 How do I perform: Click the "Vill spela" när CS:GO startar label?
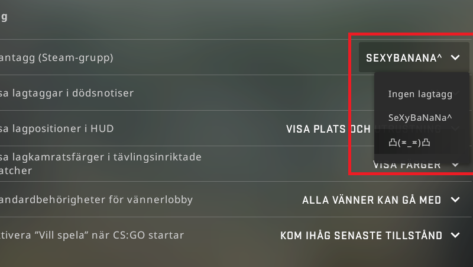pos(92,235)
